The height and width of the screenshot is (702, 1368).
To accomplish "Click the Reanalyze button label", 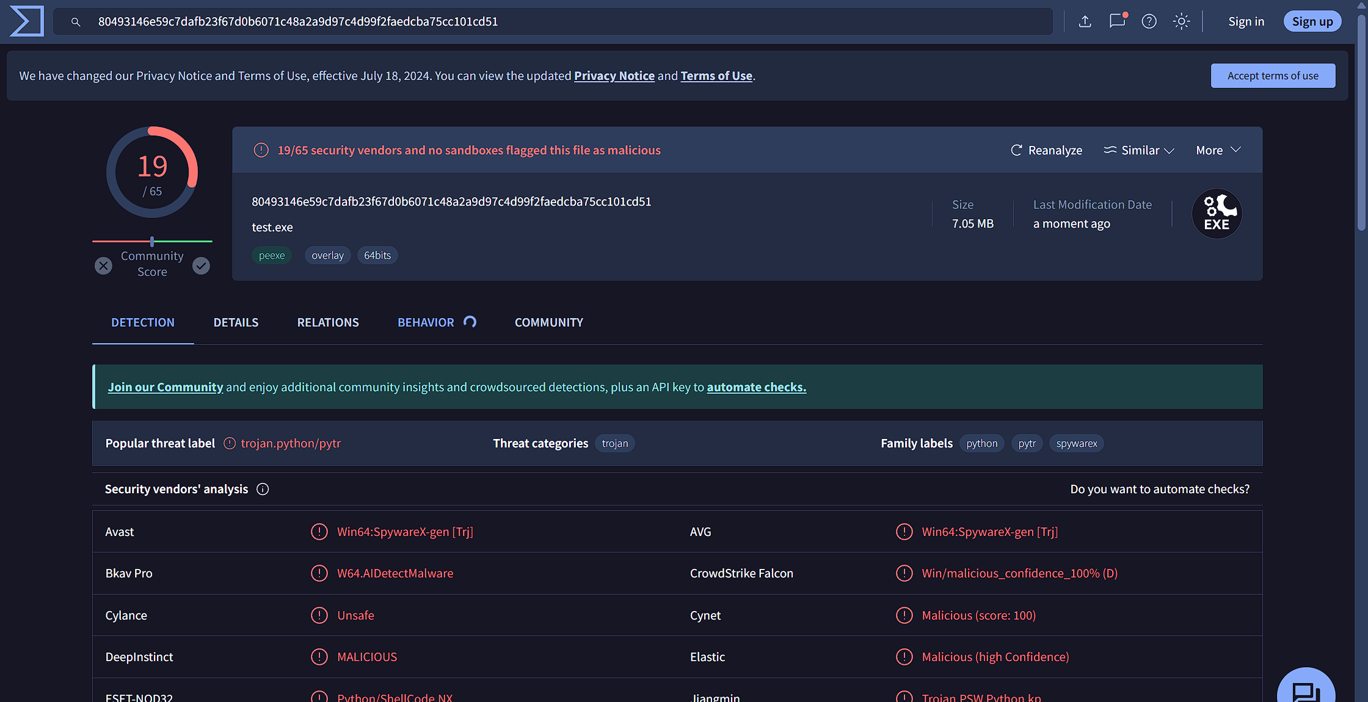I will click(1055, 150).
